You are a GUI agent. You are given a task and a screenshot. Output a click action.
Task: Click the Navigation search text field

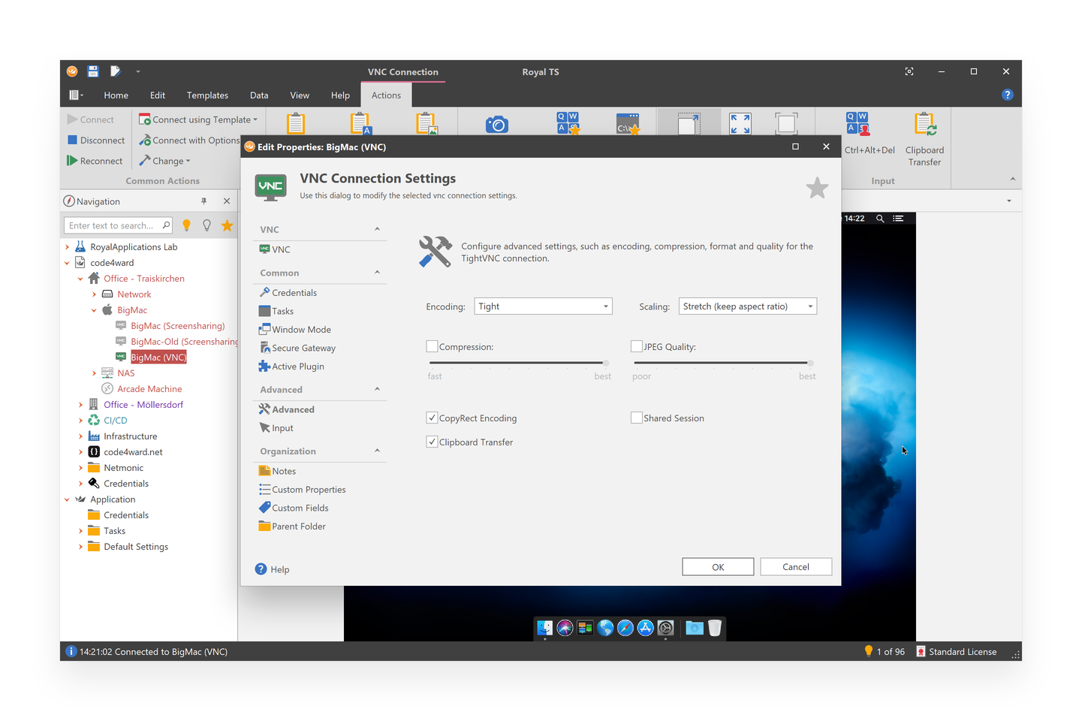[x=113, y=225]
